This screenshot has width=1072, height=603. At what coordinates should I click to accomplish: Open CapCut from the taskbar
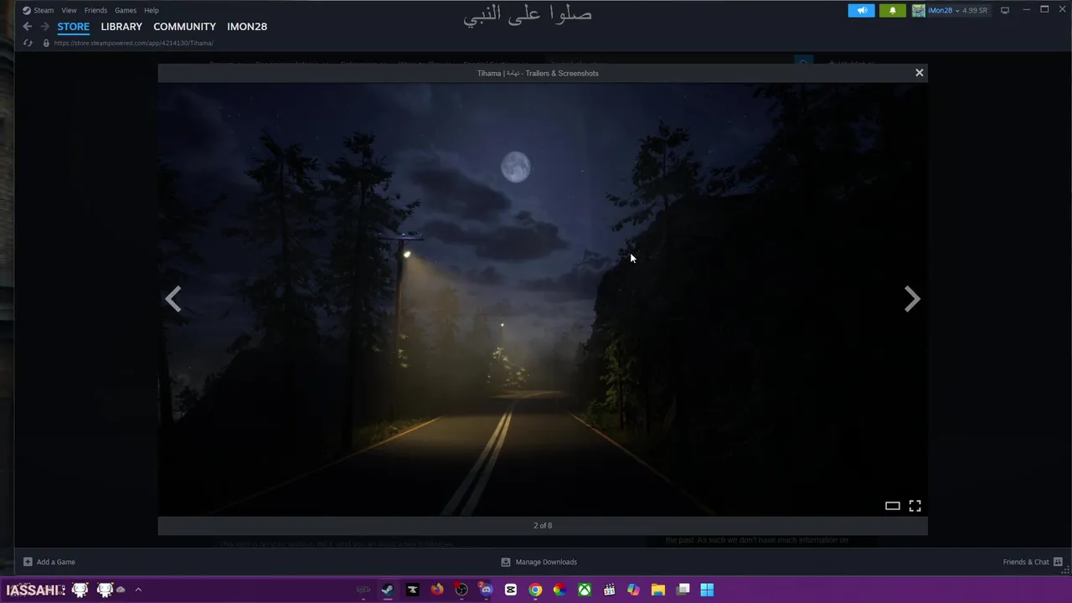pos(510,590)
